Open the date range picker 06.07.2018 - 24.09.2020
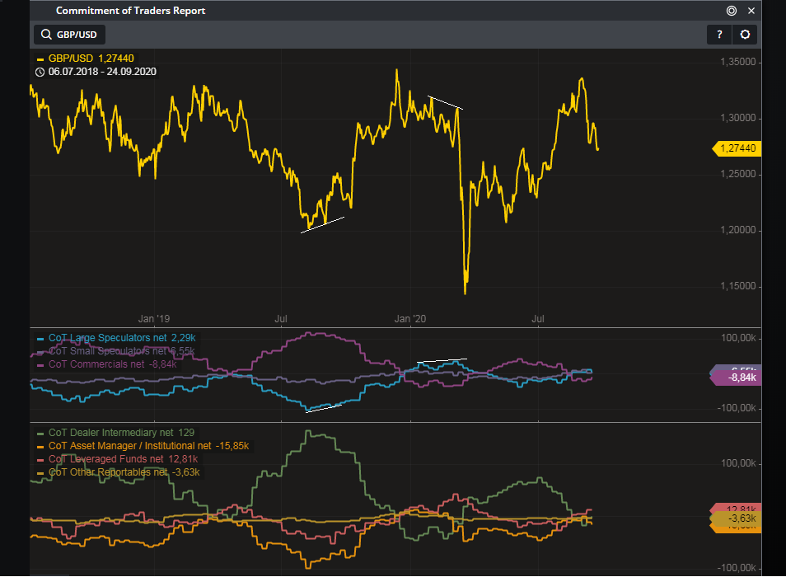786x577 pixels. point(103,72)
